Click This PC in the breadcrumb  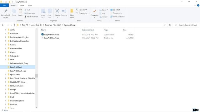pos(25,25)
